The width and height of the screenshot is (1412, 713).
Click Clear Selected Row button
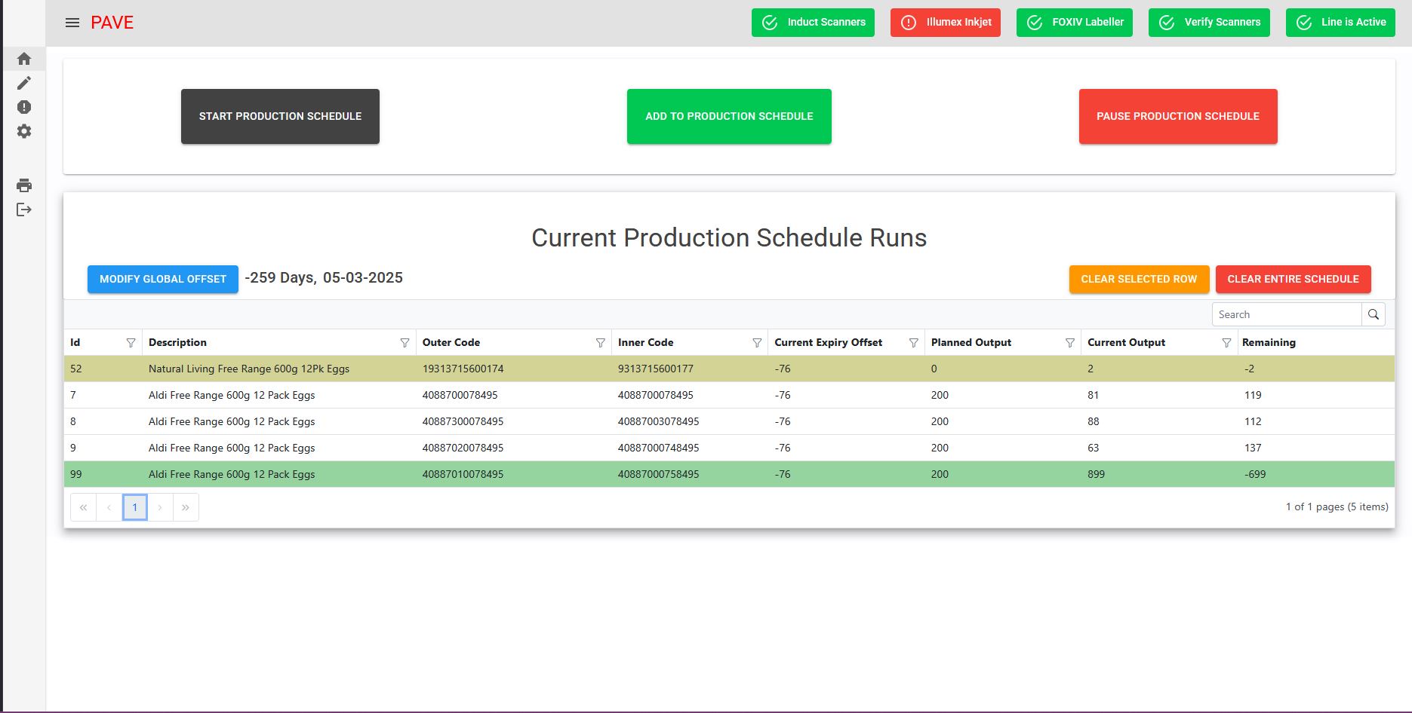coord(1139,279)
